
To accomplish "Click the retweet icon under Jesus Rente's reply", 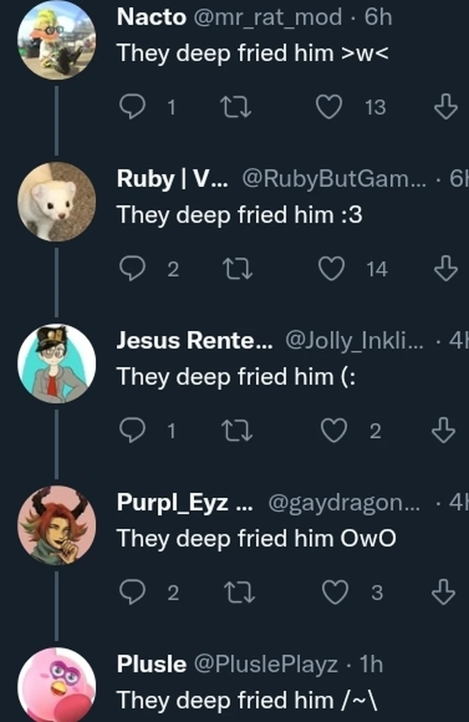I will point(239,430).
